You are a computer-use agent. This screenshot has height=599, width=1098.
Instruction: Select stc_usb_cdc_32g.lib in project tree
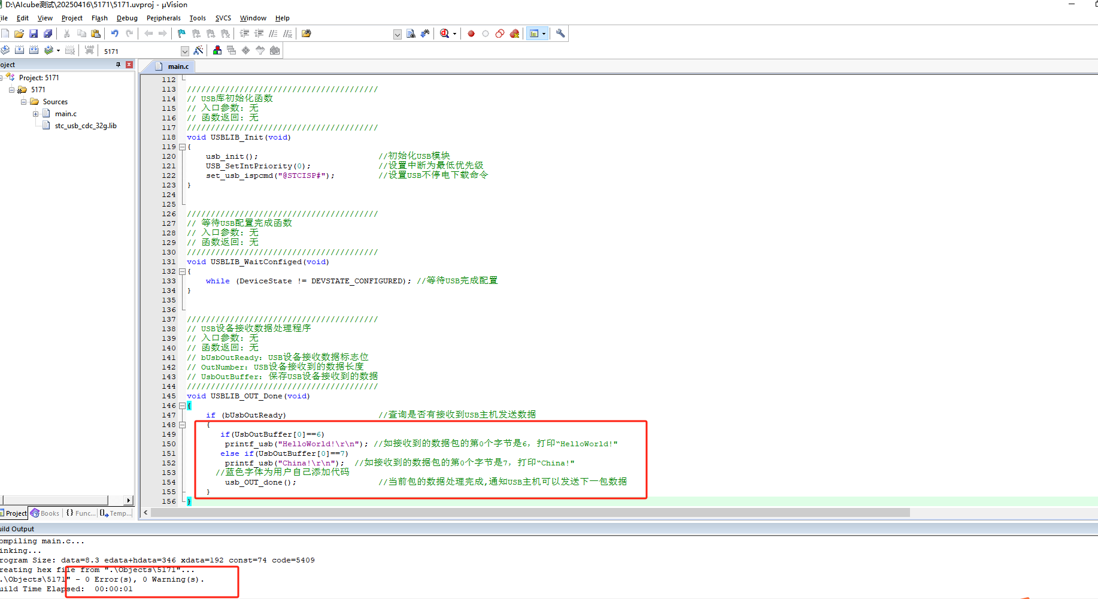pyautogui.click(x=86, y=126)
